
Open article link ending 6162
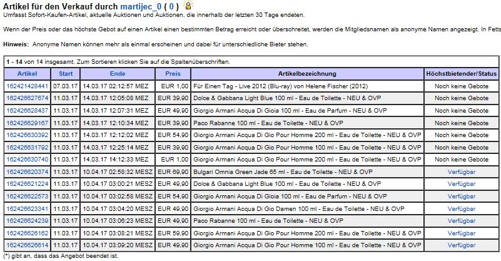tap(27, 233)
